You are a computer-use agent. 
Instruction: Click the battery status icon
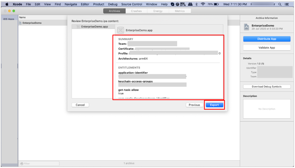pyautogui.click(x=216, y=4)
